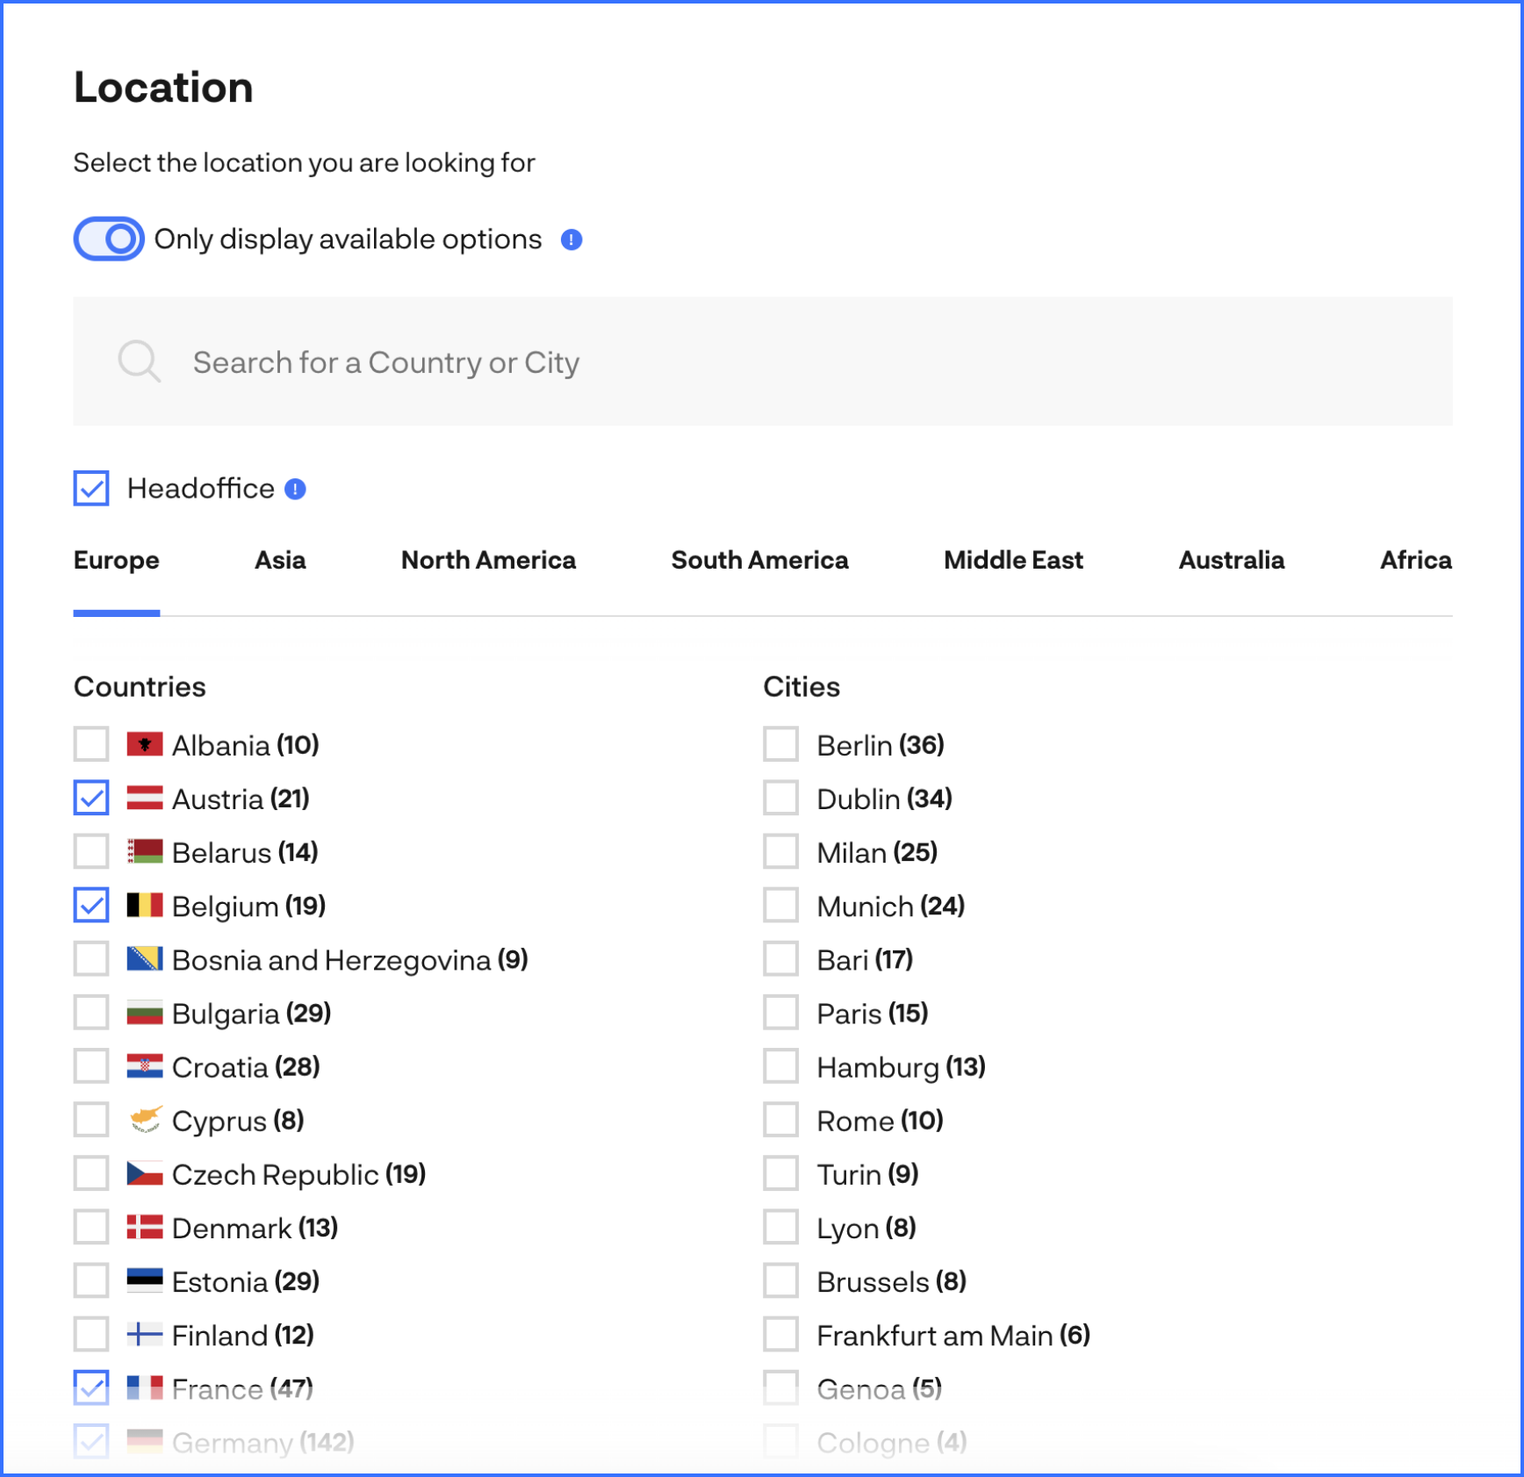Viewport: 1524px width, 1477px height.
Task: Select the Europe tab
Action: click(x=117, y=560)
